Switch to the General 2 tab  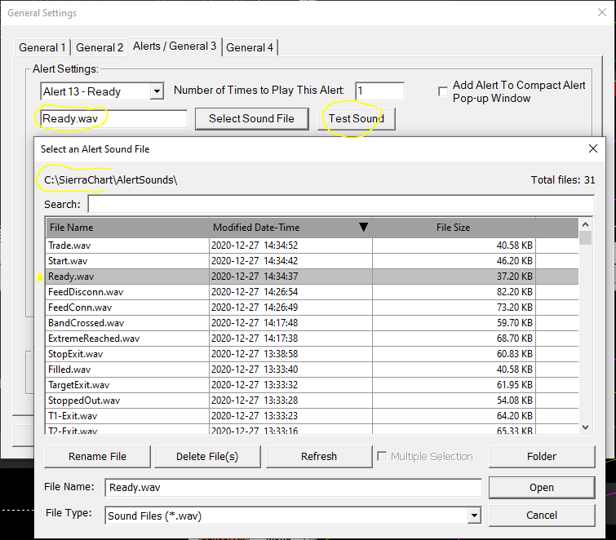pyautogui.click(x=100, y=47)
